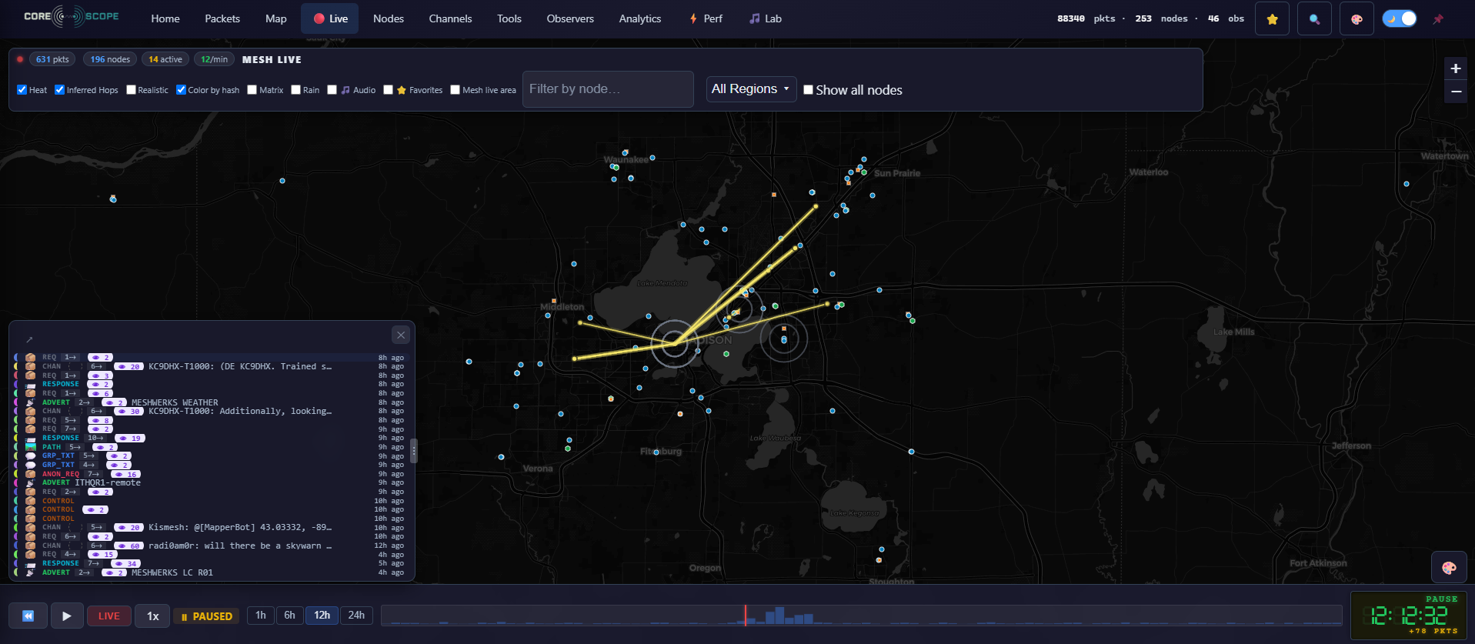Image resolution: width=1475 pixels, height=644 pixels.
Task: Select the 6h time range
Action: [x=289, y=616]
